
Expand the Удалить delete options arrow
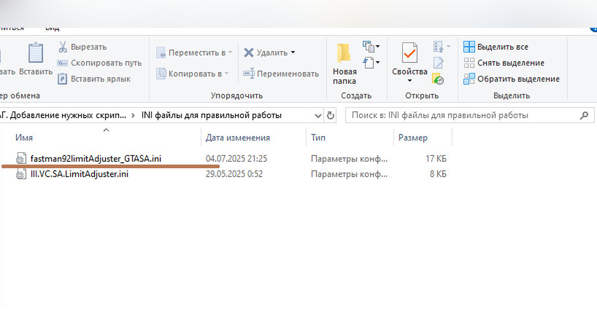[x=293, y=53]
